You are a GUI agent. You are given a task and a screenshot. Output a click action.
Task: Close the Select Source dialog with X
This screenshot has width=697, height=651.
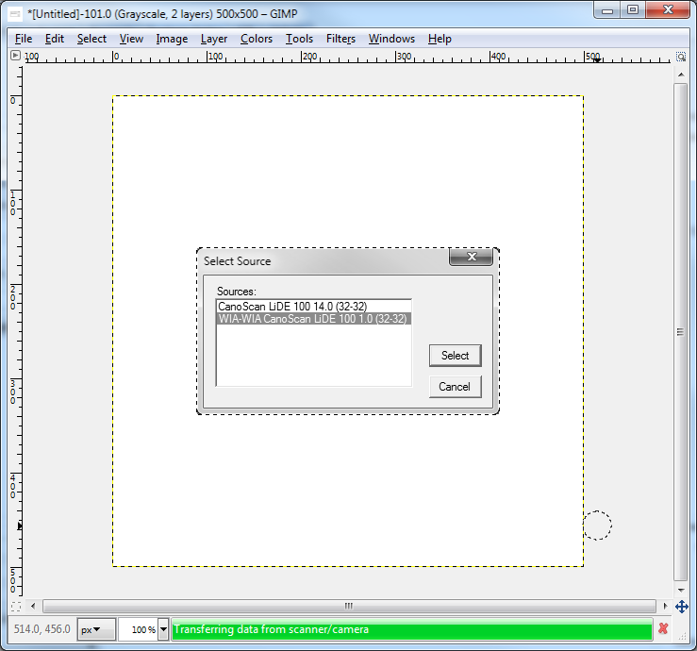pos(472,257)
